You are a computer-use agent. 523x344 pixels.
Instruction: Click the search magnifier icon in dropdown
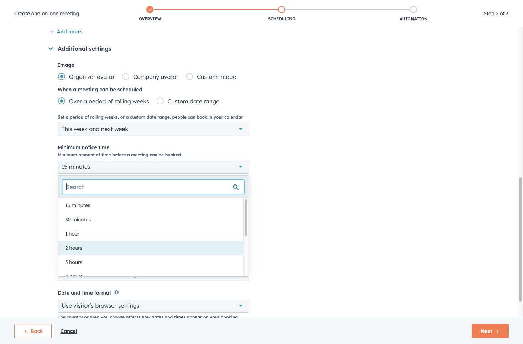tap(236, 187)
